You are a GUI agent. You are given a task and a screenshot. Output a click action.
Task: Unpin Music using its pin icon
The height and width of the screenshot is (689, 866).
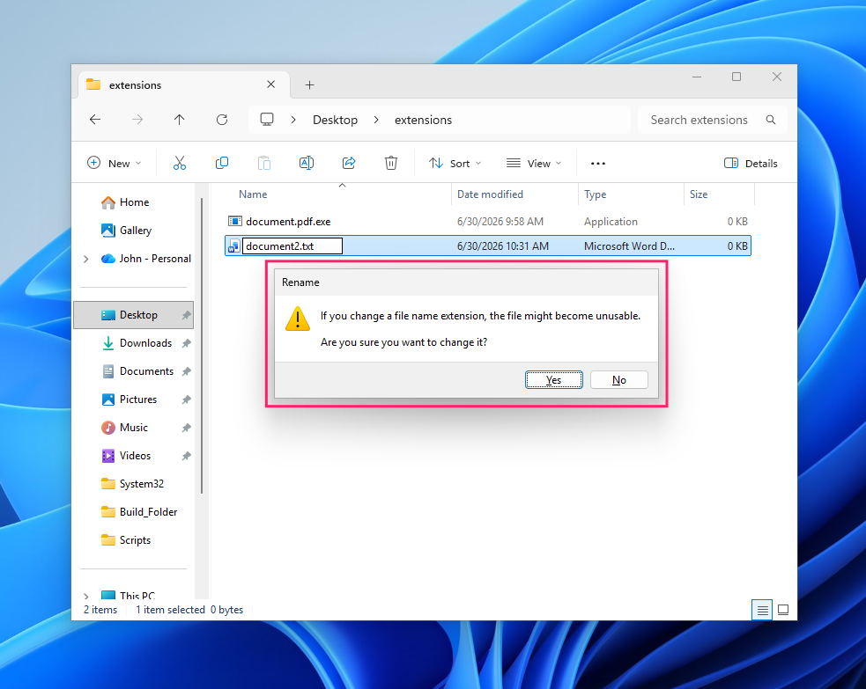(187, 428)
